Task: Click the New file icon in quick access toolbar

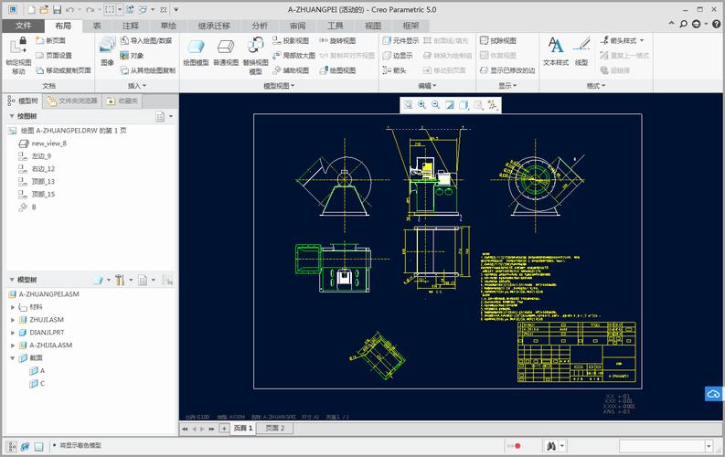Action: [31, 9]
